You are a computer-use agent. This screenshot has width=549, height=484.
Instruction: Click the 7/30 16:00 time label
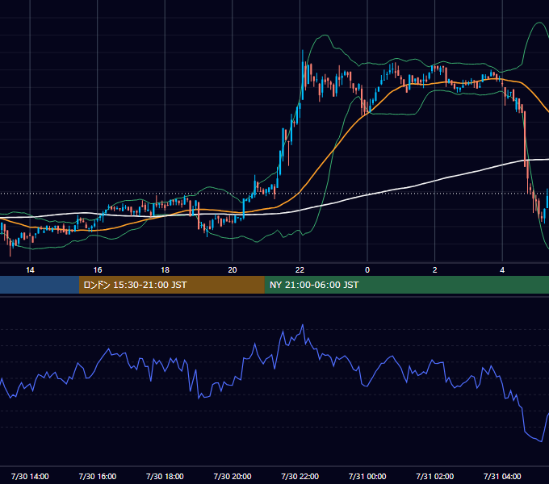(98, 476)
